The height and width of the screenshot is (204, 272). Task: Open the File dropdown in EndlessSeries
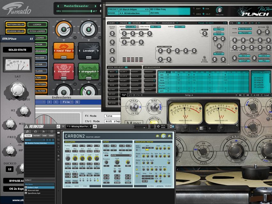click(x=67, y=102)
